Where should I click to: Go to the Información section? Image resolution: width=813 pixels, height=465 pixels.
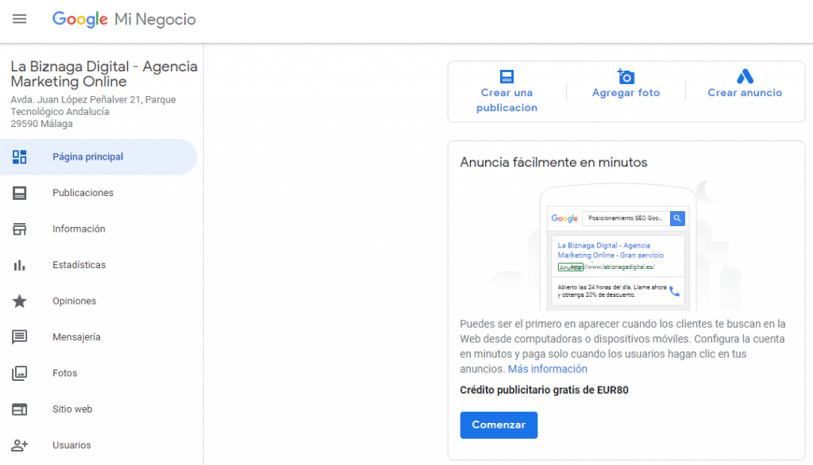[98, 229]
